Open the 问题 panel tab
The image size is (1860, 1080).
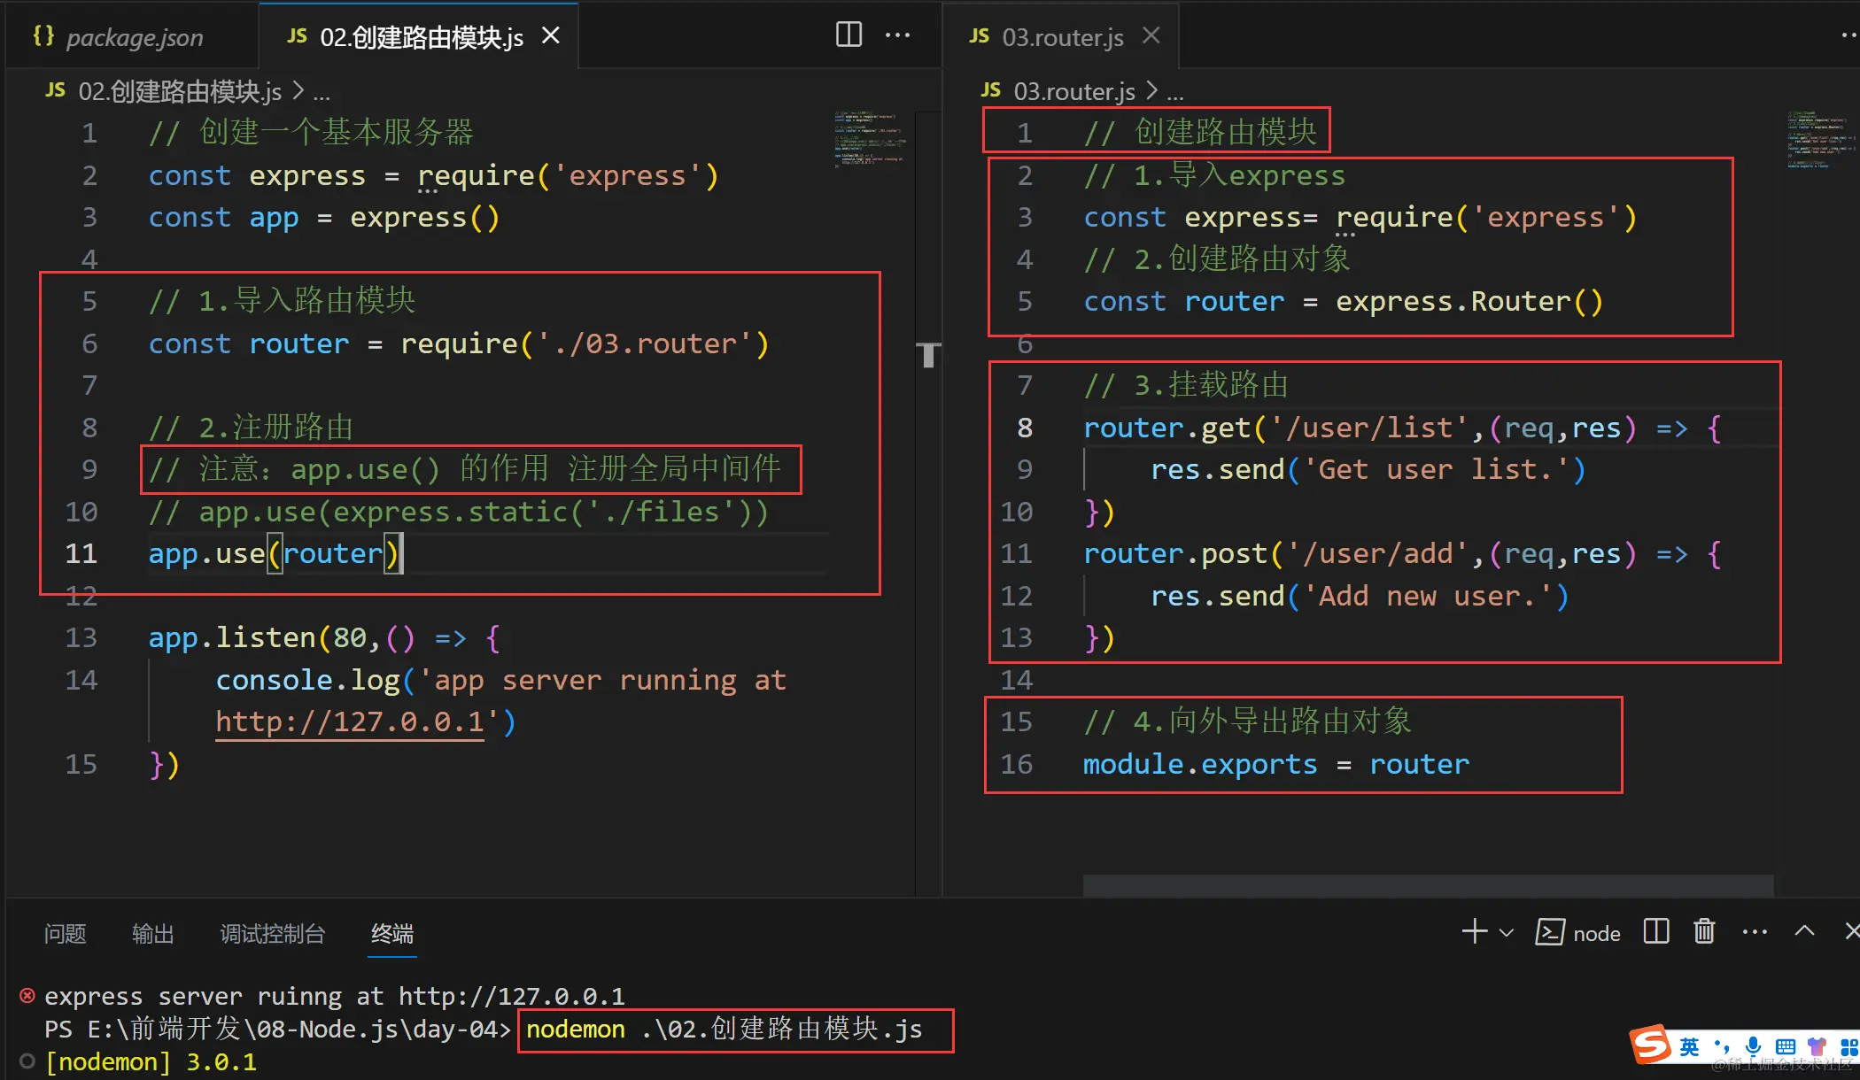tap(65, 933)
